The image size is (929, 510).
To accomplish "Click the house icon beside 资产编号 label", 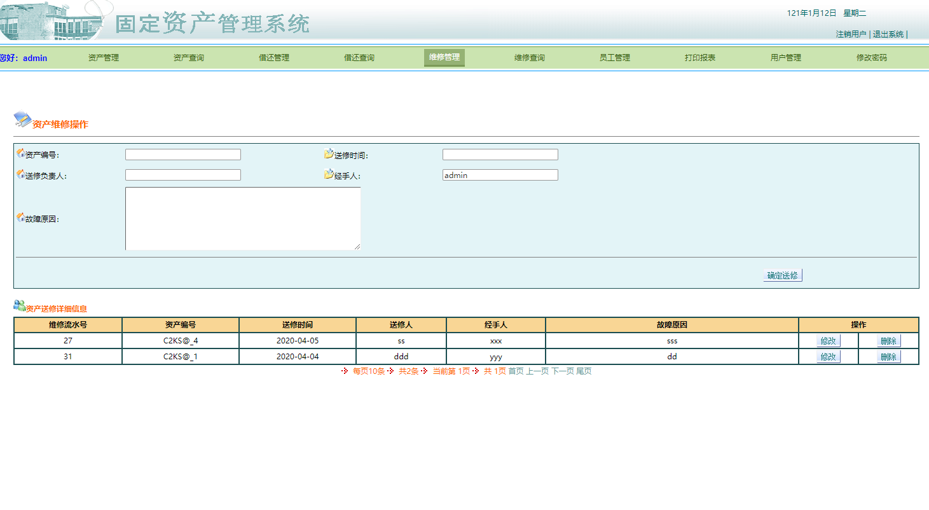I will click(20, 153).
